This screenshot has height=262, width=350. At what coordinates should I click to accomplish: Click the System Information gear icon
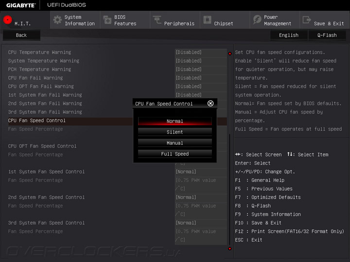[x=57, y=20]
